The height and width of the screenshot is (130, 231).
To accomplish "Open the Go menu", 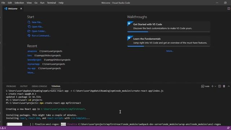I will 36,3.
